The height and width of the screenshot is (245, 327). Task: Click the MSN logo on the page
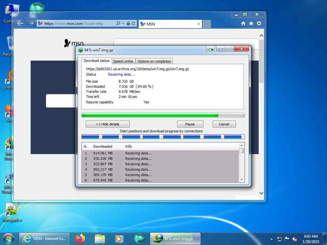tap(74, 43)
